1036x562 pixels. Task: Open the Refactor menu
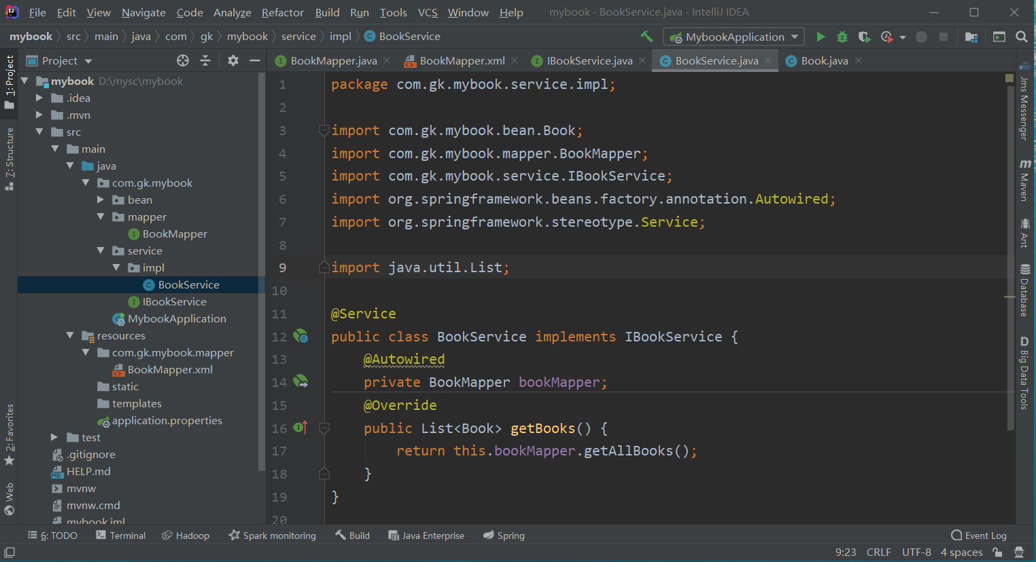click(283, 12)
